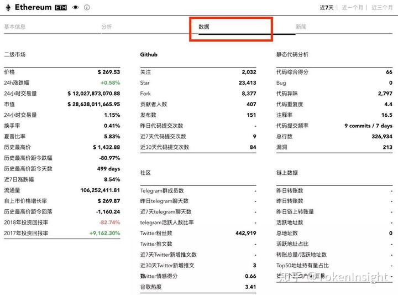
Task: Click the 近7日涨跌幅 value 8.54%
Action: (x=112, y=179)
